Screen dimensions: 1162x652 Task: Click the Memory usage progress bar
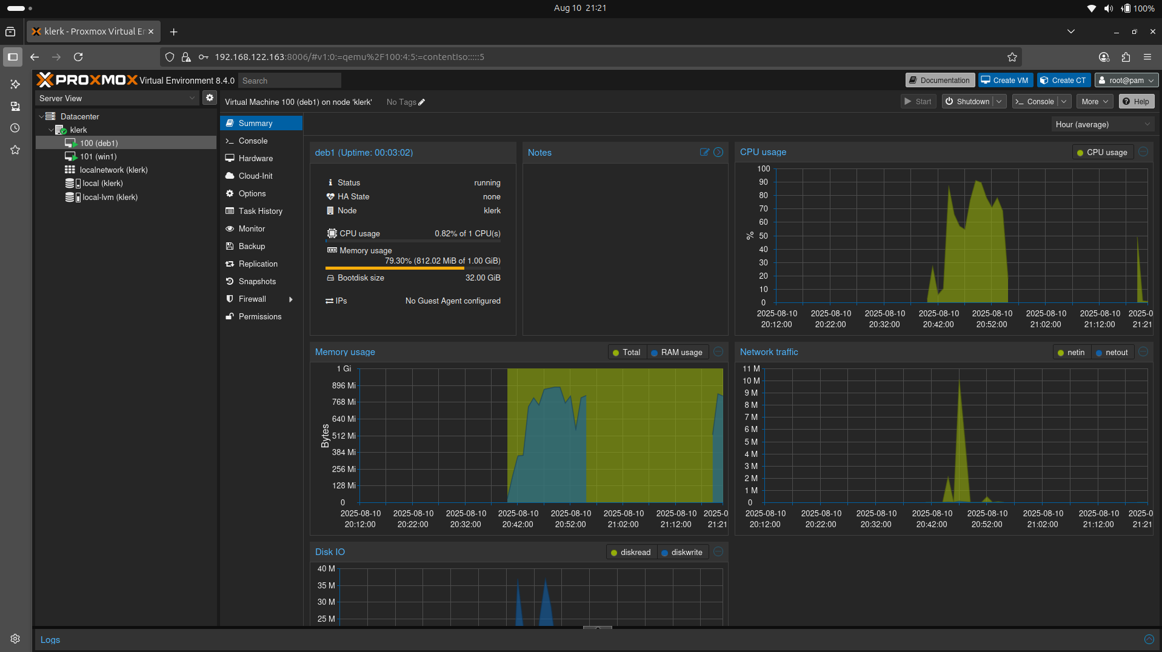(412, 268)
